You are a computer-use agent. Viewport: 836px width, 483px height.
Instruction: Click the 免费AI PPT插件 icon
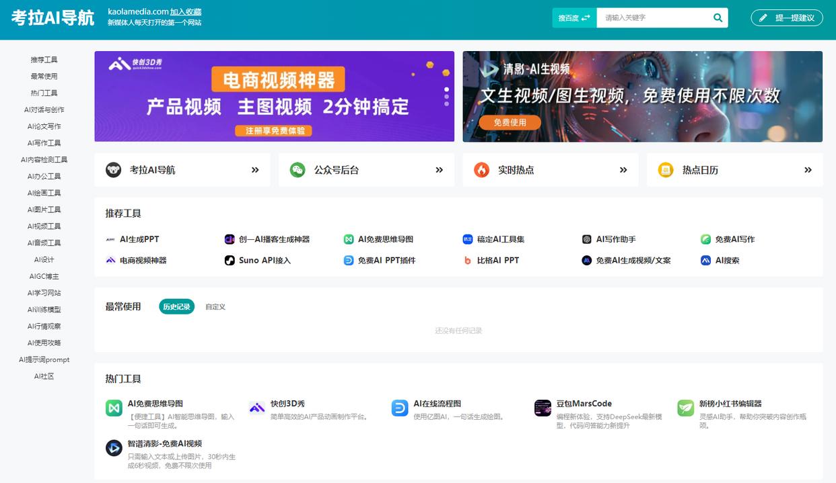[349, 260]
